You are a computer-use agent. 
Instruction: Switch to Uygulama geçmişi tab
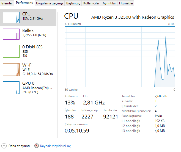[x=50, y=3]
